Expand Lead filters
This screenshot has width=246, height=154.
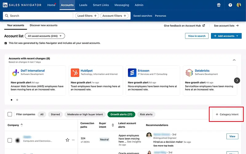coord(87,16)
